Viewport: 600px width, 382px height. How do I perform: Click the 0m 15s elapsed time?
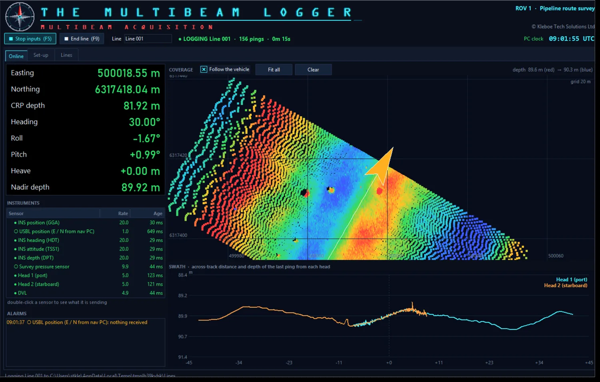coord(281,39)
